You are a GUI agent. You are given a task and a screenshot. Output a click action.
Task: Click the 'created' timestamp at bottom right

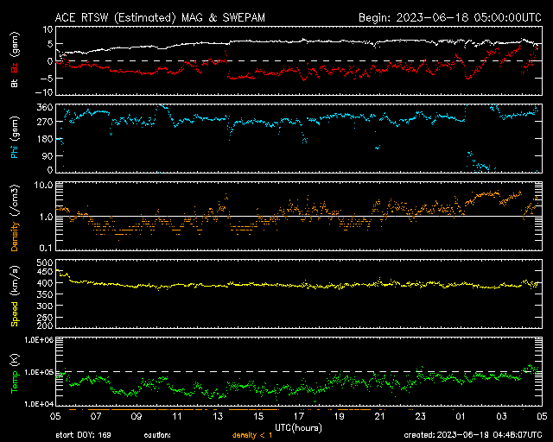[472, 435]
